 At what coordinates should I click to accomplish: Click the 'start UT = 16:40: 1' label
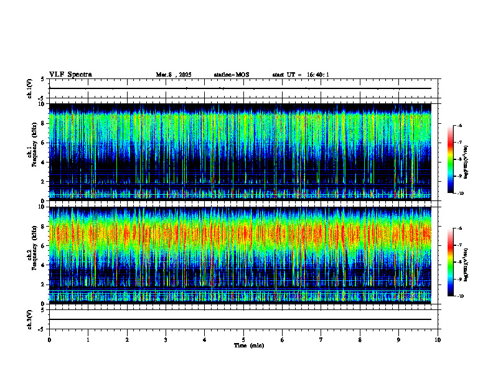pyautogui.click(x=301, y=75)
